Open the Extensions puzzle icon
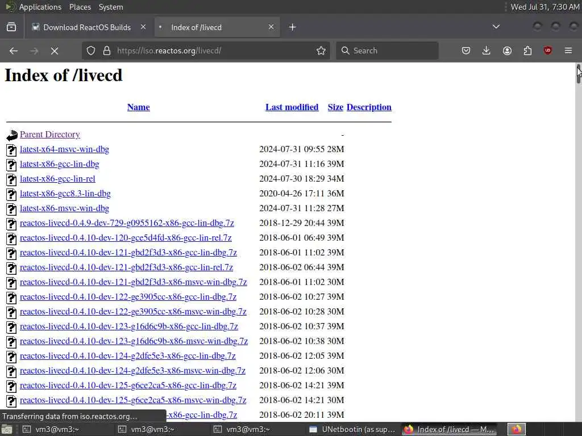582x436 pixels. 527,51
